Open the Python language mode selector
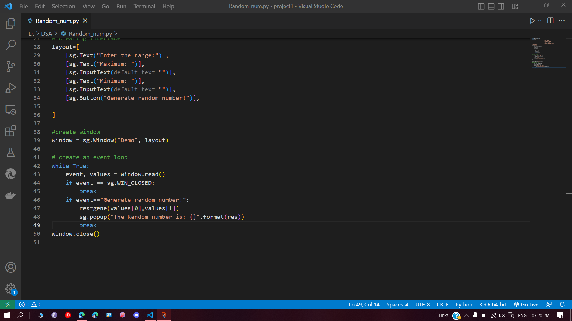This screenshot has height=321, width=572. [x=464, y=304]
